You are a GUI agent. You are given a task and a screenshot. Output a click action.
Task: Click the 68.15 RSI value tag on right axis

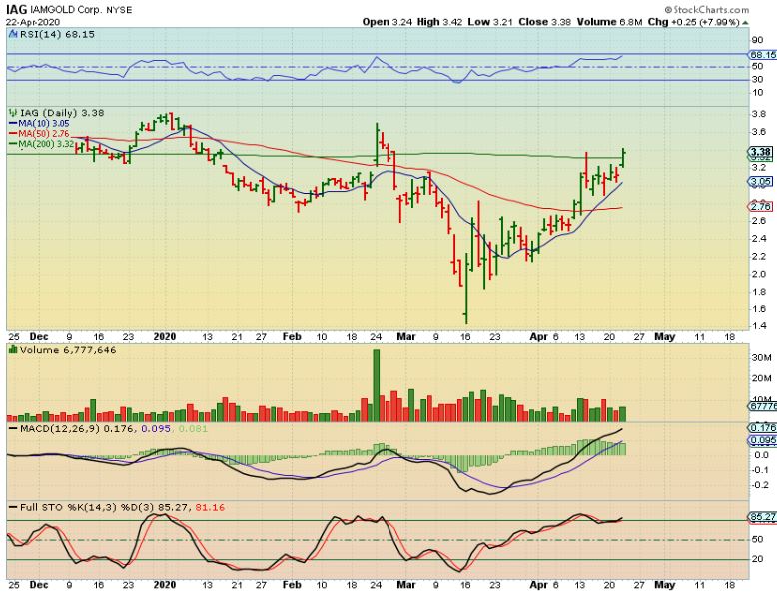pyautogui.click(x=763, y=55)
